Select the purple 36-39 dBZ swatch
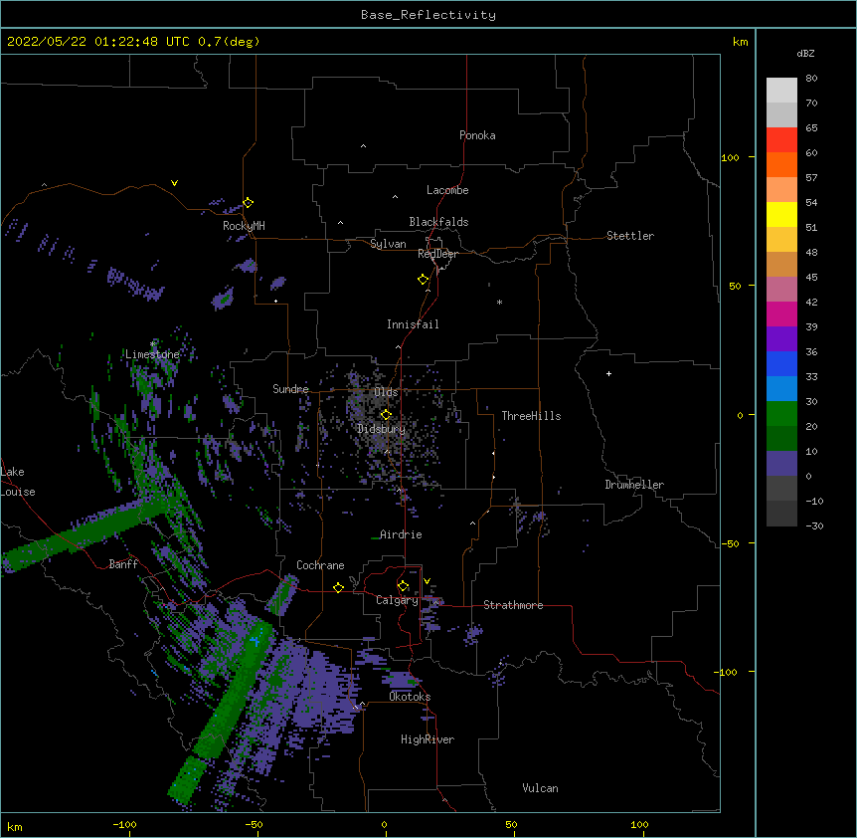Screen dimensions: 857x838 [781, 339]
